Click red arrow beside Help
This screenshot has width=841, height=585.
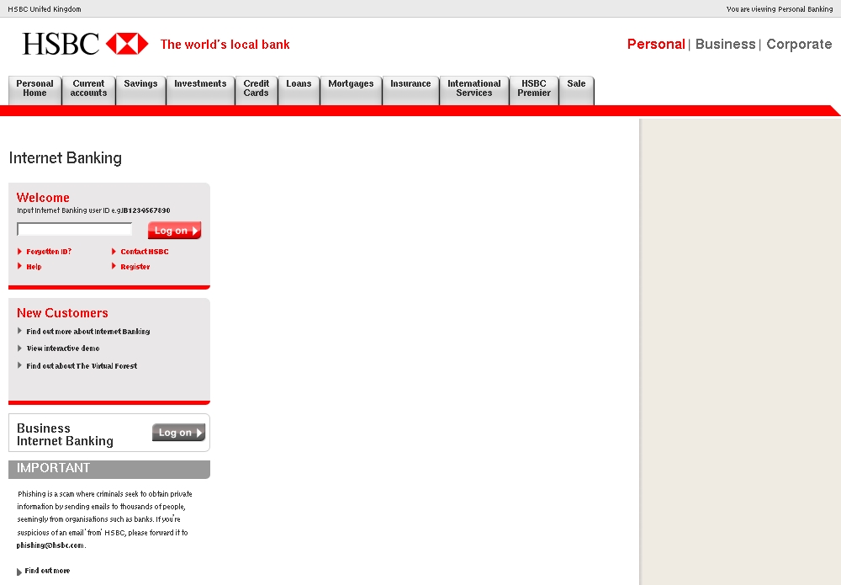click(x=19, y=266)
